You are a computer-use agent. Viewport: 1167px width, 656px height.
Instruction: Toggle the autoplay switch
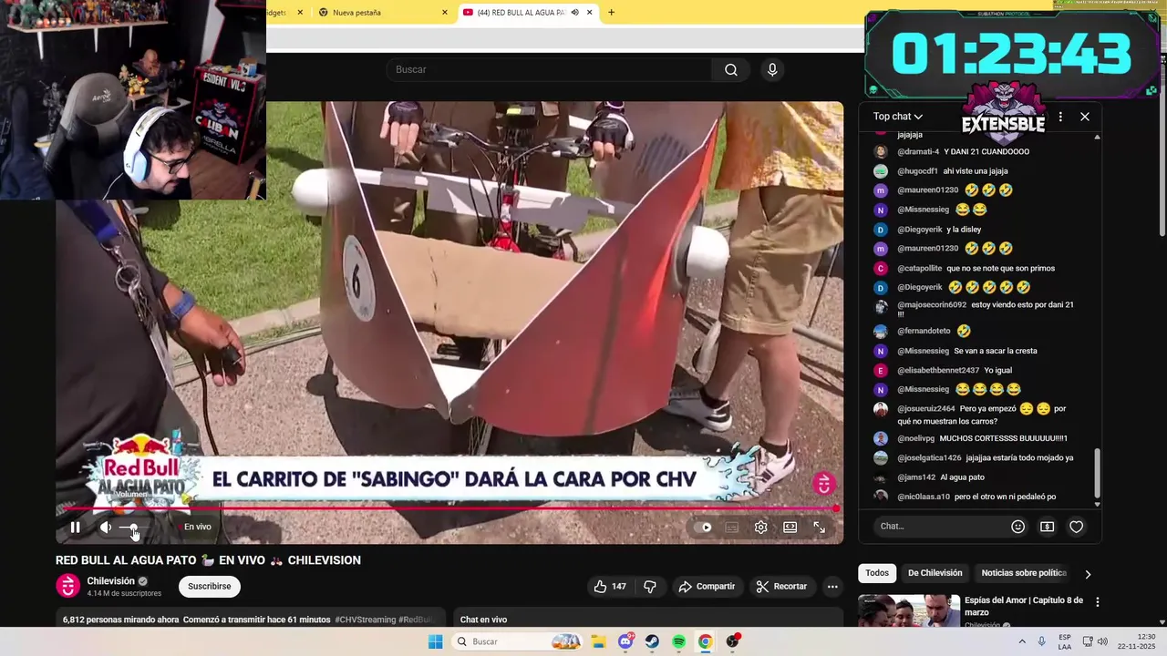point(703,527)
